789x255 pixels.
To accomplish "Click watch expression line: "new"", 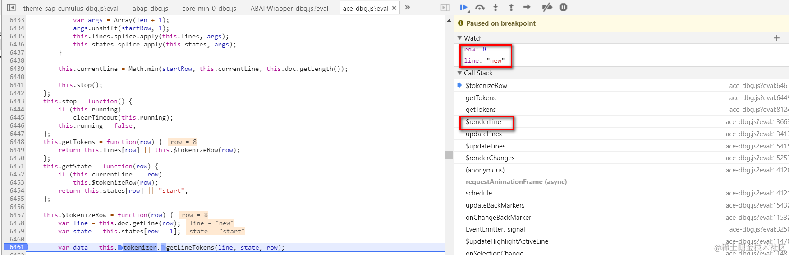I will click(x=484, y=60).
